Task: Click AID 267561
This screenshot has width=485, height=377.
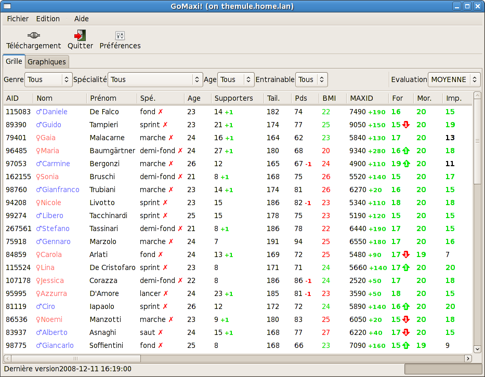Action: click(19, 228)
